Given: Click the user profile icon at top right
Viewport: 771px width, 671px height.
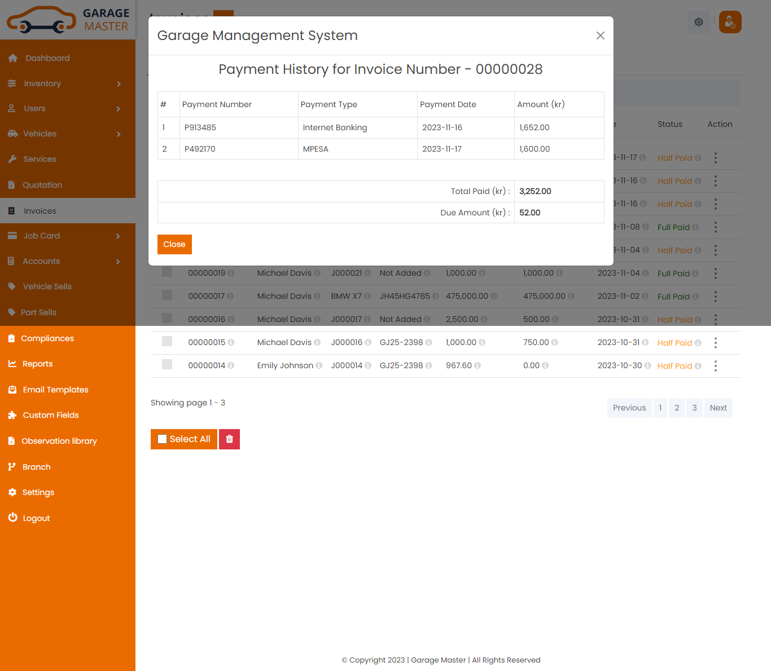Looking at the screenshot, I should click(730, 22).
